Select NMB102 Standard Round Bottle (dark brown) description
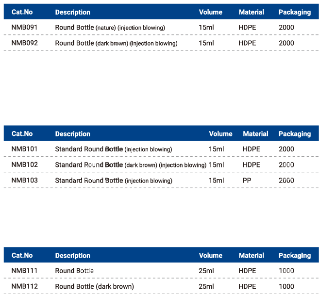 pyautogui.click(x=131, y=165)
